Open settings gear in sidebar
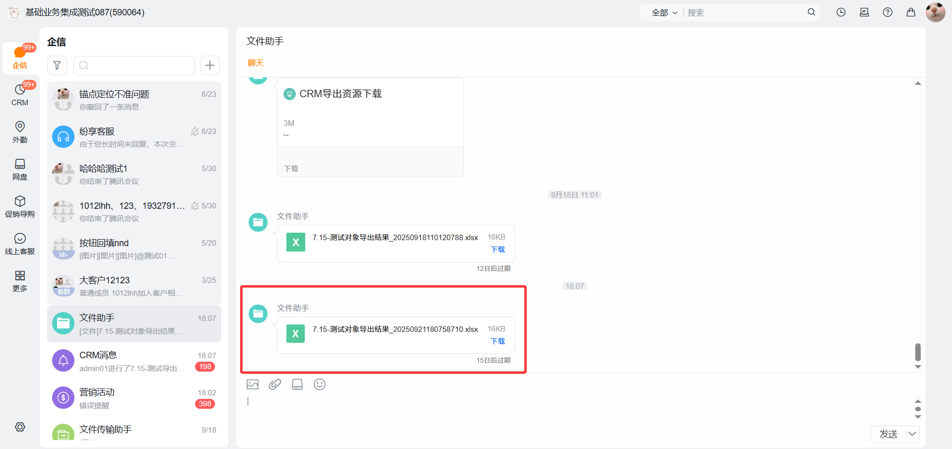952x449 pixels. [x=20, y=427]
